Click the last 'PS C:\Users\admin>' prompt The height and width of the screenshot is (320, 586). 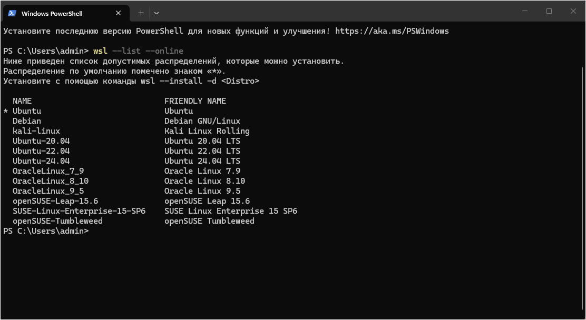tap(46, 231)
